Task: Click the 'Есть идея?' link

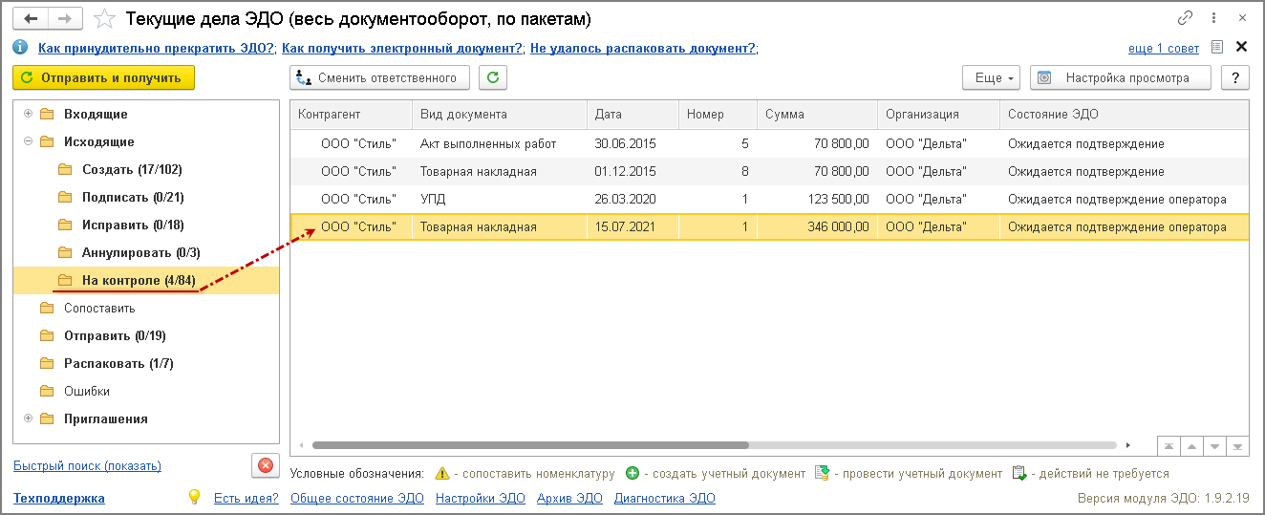Action: coord(247,498)
